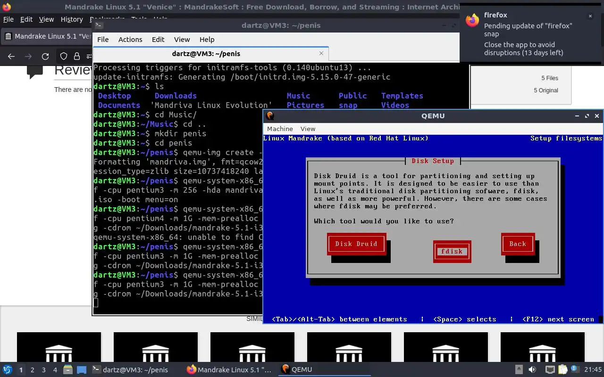Open the Firefox tracking protection shield
Viewport: 604px width, 377px height.
64,56
